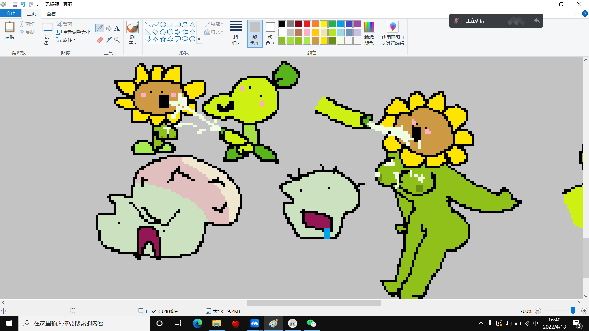Screen dimensions: 589x331
Task: Adjust the zoom slider handle
Action: 573,311
